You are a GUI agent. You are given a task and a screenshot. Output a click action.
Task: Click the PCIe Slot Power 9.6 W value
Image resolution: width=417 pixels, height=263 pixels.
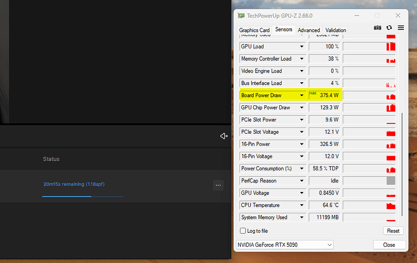tap(324, 120)
